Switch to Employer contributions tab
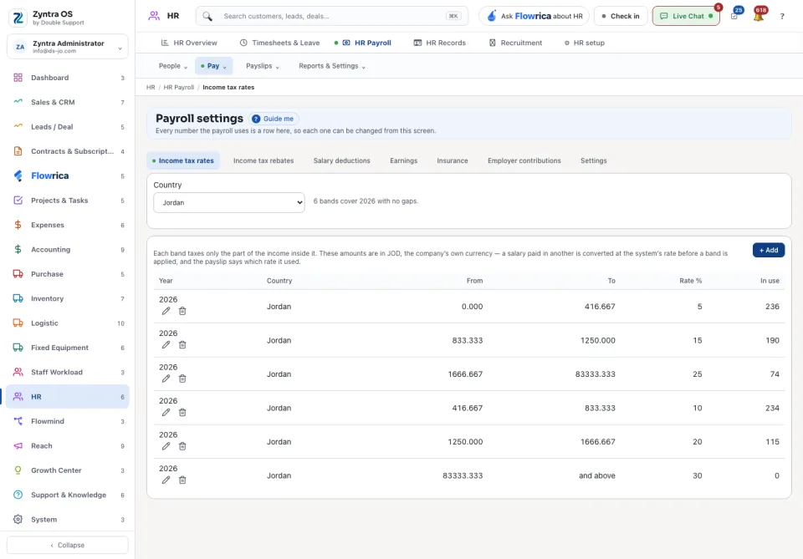 524,160
